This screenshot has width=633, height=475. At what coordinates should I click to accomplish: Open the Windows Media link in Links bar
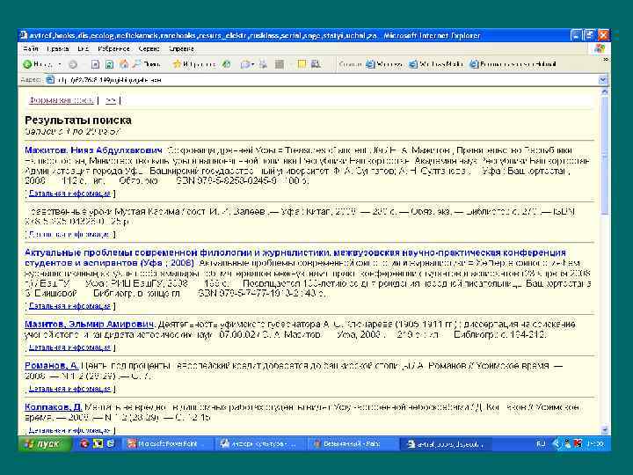click(436, 64)
